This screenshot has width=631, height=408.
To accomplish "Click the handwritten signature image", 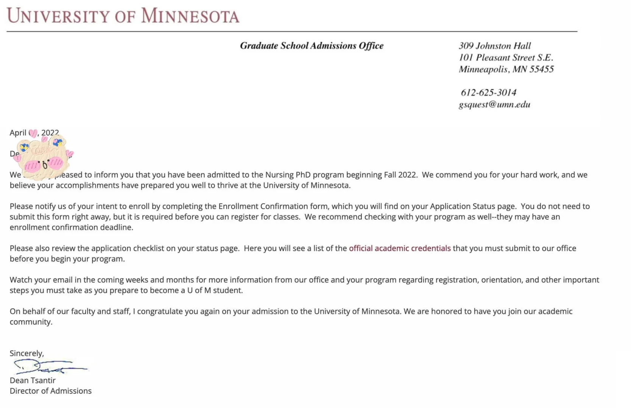I will [x=49, y=366].
